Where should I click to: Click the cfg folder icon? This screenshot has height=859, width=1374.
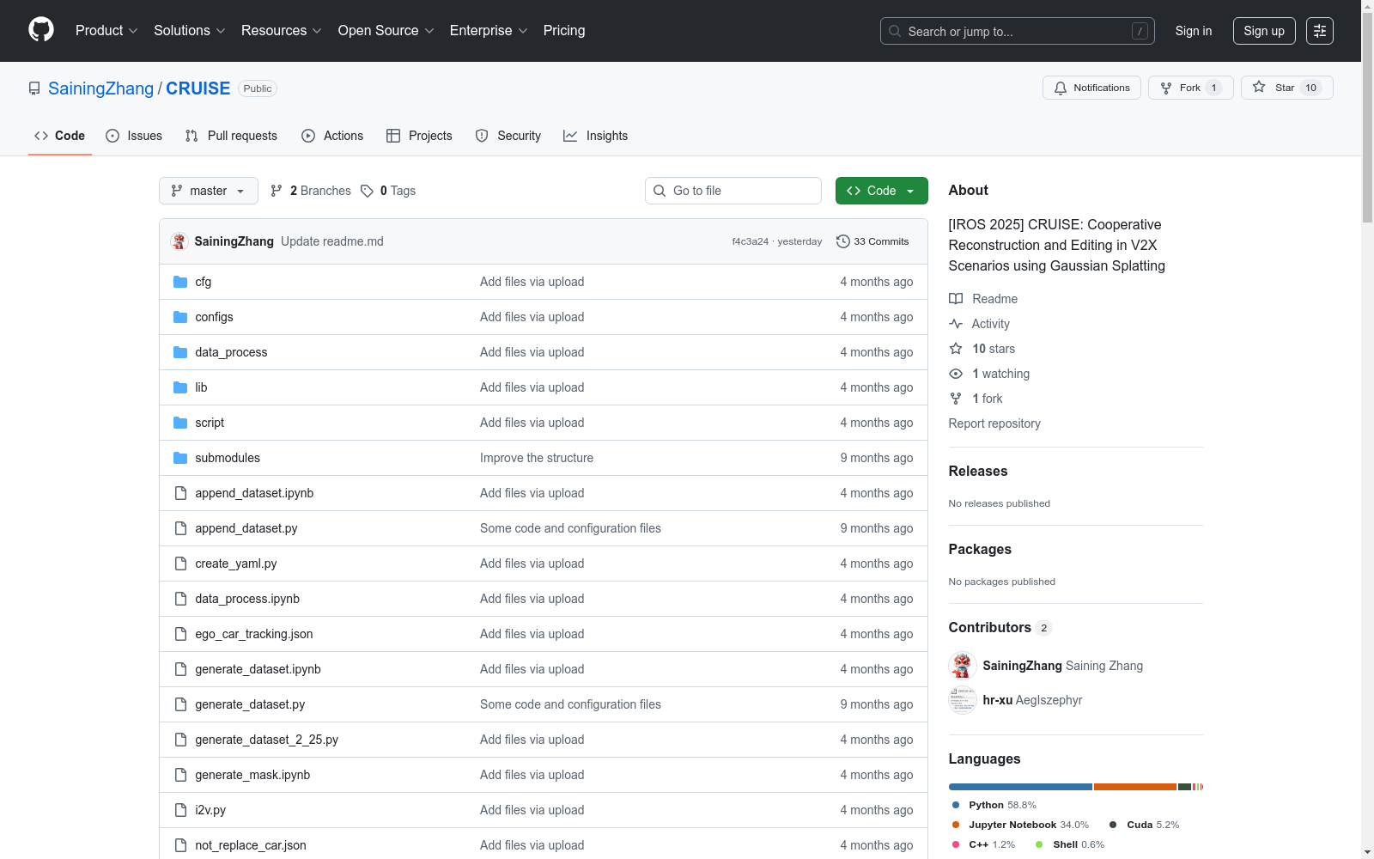180,282
